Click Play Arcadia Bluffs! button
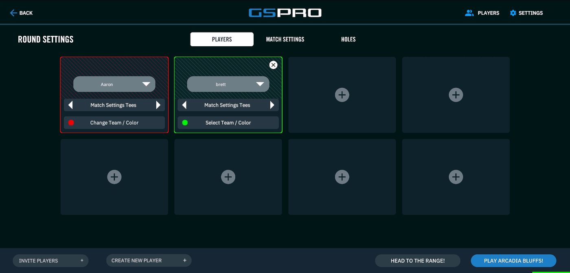The image size is (570, 273). [x=513, y=261]
